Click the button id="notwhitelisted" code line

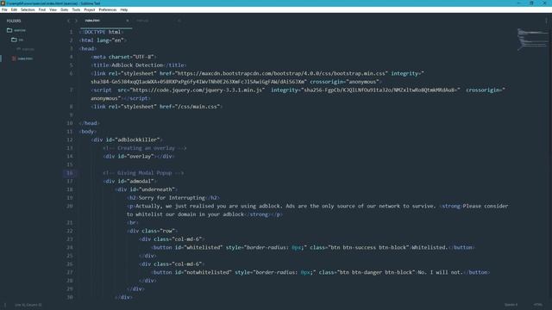click(320, 272)
